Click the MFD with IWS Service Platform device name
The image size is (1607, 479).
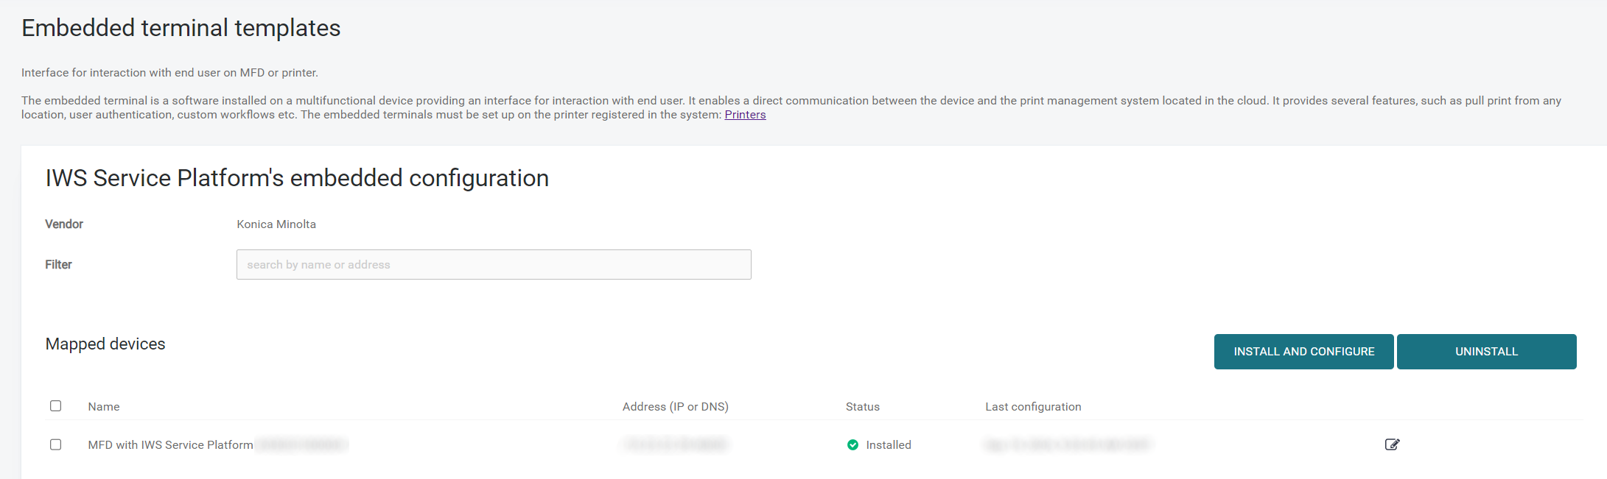(170, 445)
